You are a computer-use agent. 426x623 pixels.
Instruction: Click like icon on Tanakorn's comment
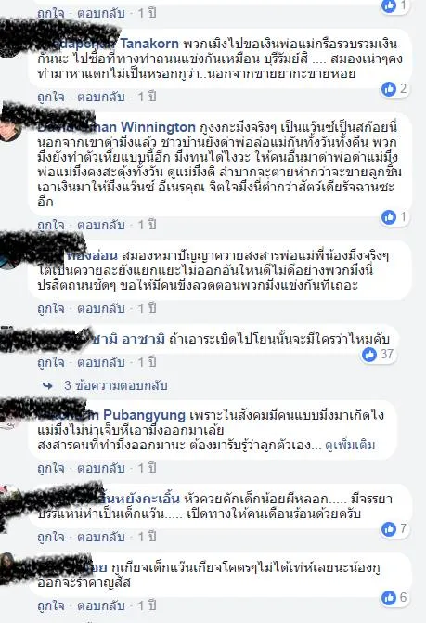(x=389, y=89)
